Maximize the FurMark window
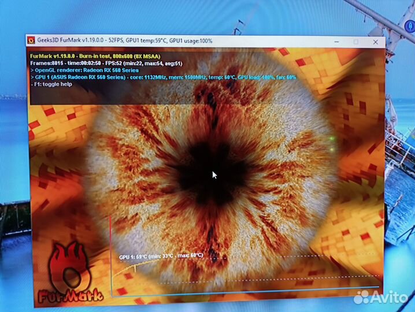Screen dimensions: 415x312 coord(355,42)
